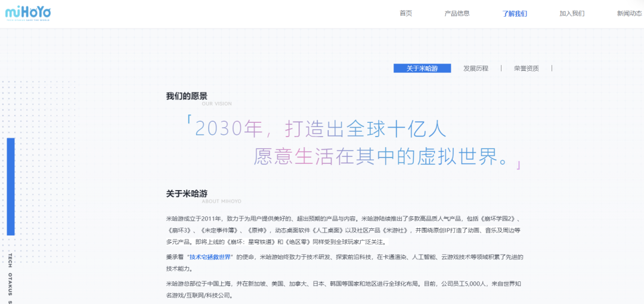This screenshot has height=304, width=644.
Task: Click the paragraph starting 米哈游成立于2011年
Action: pyautogui.click(x=344, y=231)
